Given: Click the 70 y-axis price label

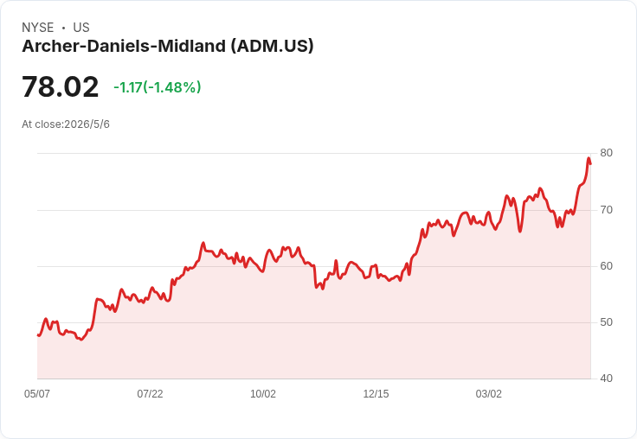Looking at the screenshot, I should coord(606,210).
